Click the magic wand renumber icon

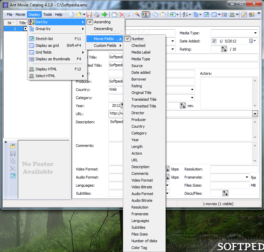click(x=137, y=14)
